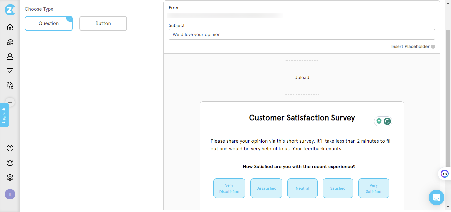Open notifications via the bell icon

point(10,163)
